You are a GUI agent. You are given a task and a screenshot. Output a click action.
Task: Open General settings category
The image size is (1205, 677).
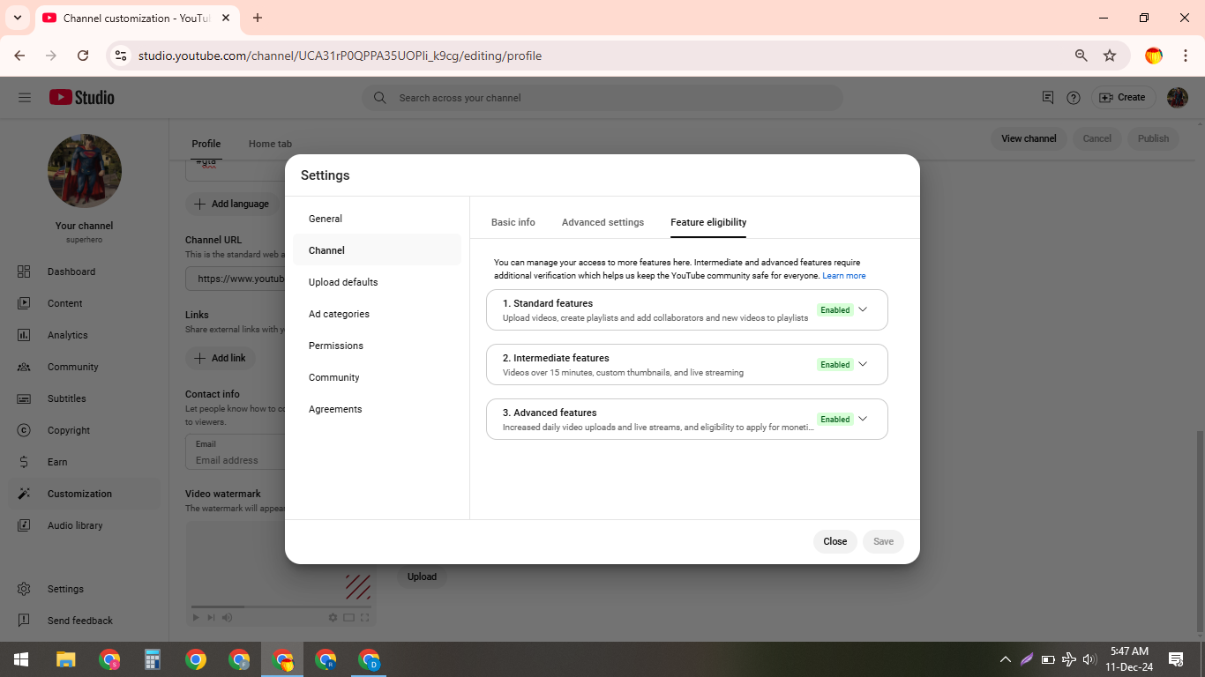click(377, 219)
